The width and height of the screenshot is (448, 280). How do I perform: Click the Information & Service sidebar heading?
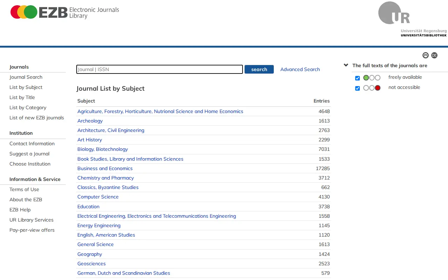click(35, 179)
